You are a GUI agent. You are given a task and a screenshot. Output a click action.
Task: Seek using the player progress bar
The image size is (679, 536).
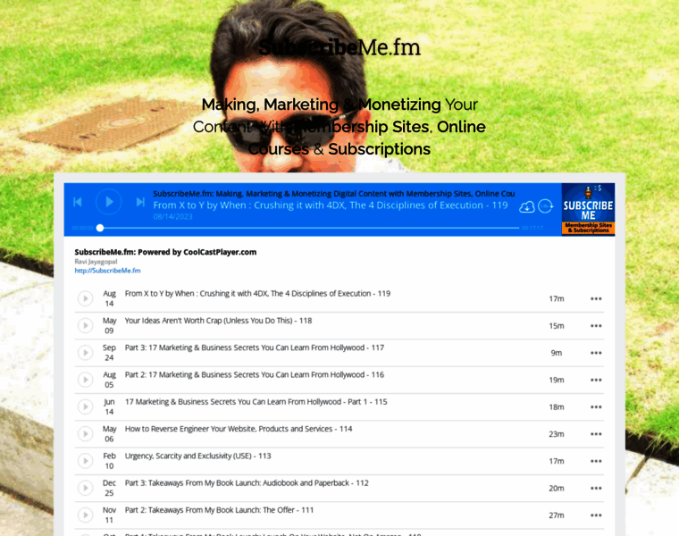[309, 228]
